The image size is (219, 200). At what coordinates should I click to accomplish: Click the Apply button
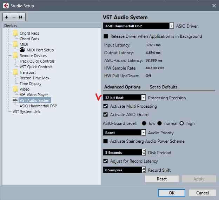(x=199, y=179)
